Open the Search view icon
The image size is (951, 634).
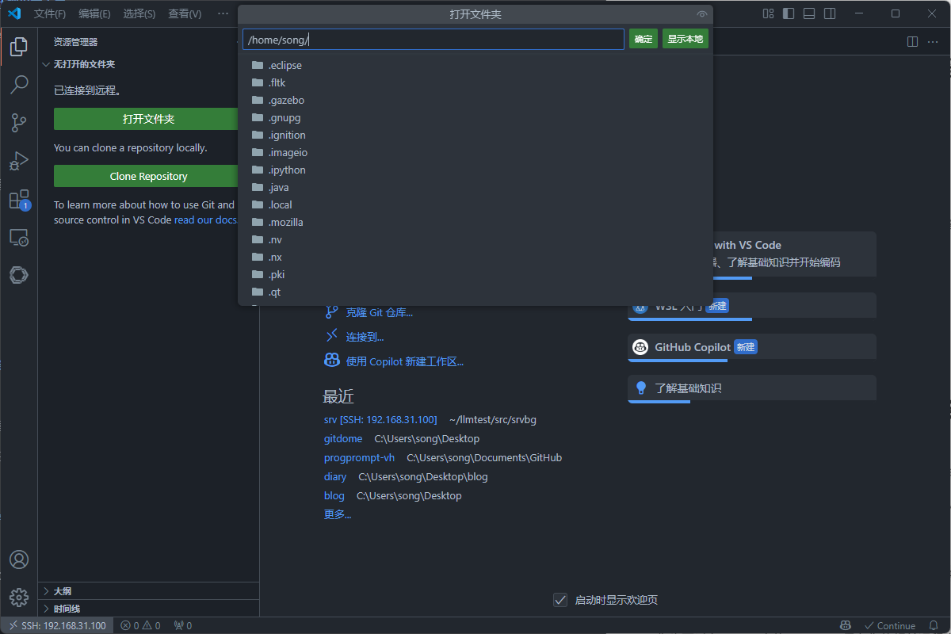click(19, 84)
